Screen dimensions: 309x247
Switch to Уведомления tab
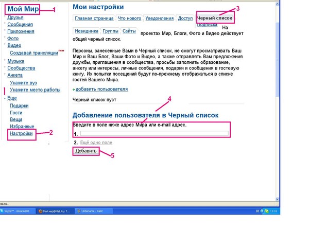pyautogui.click(x=160, y=19)
